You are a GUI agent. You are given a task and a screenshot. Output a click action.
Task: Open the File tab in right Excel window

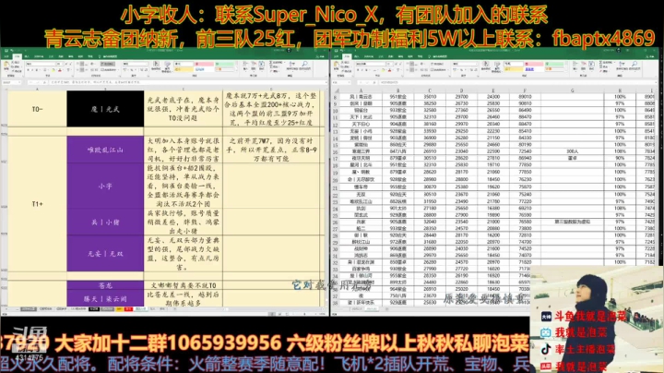pos(337,56)
